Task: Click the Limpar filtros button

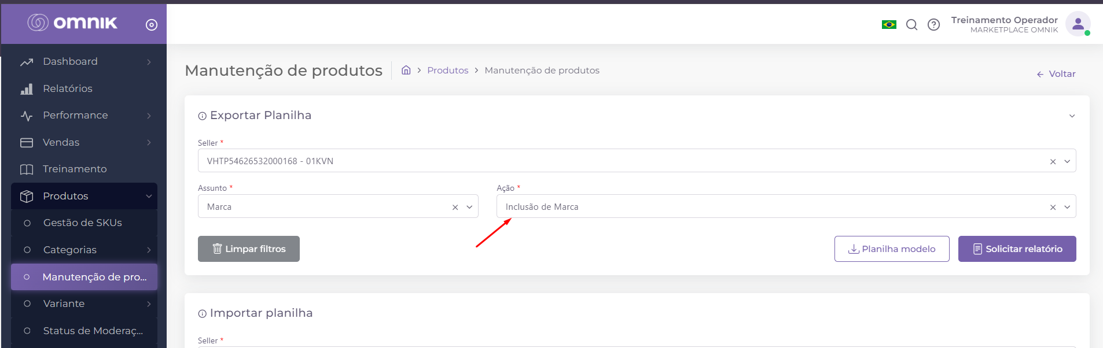Action: tap(249, 249)
